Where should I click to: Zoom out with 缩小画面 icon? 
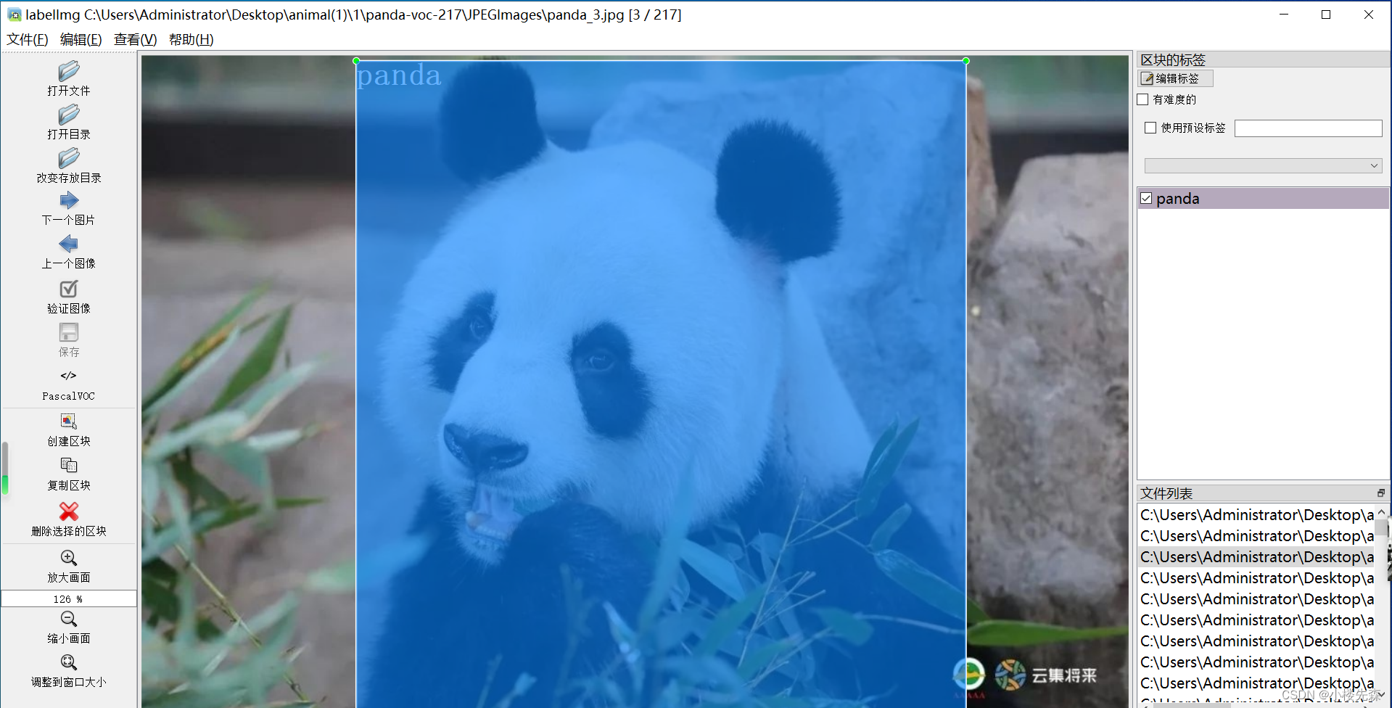[x=69, y=619]
